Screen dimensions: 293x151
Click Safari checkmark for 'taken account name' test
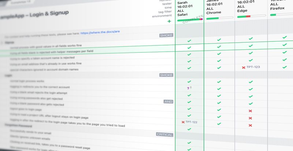coord(189,54)
